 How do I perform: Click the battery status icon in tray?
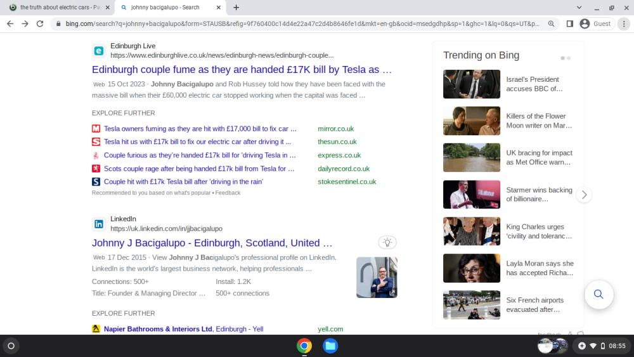click(603, 346)
